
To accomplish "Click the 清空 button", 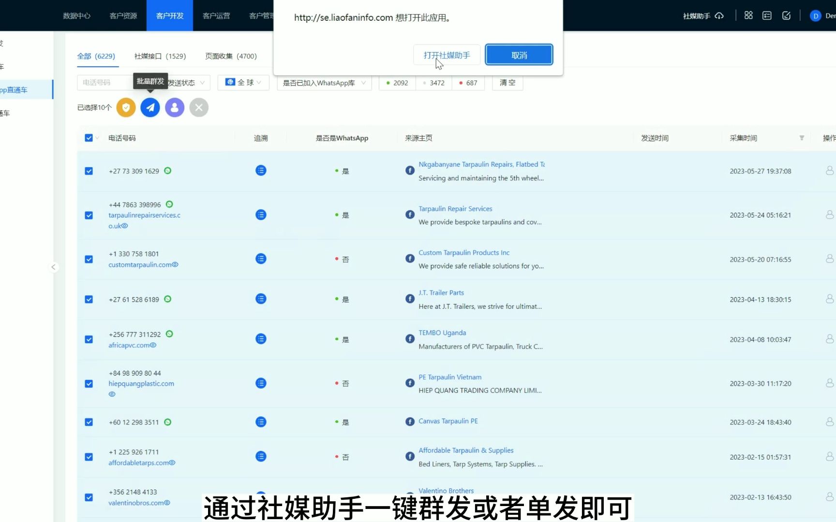I will 508,83.
